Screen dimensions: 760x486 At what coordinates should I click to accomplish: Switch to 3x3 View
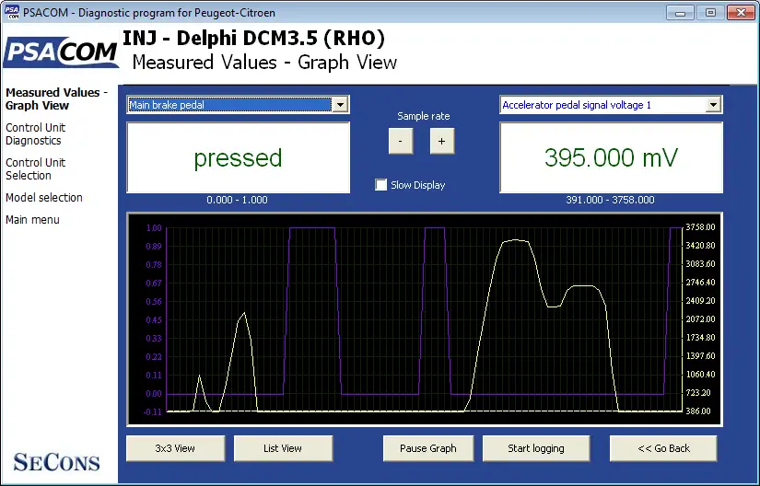pyautogui.click(x=175, y=448)
